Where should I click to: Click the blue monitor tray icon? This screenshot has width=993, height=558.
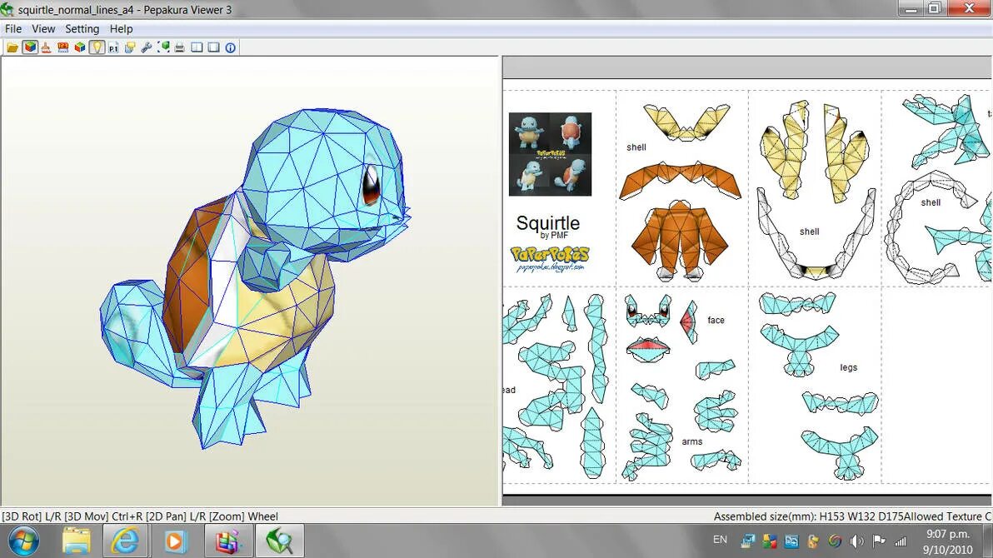click(747, 541)
